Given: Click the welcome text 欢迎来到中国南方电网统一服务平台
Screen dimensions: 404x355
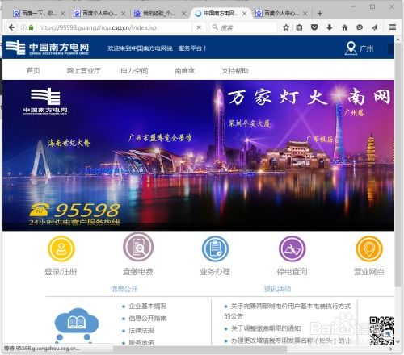Looking at the screenshot, I should (x=157, y=48).
